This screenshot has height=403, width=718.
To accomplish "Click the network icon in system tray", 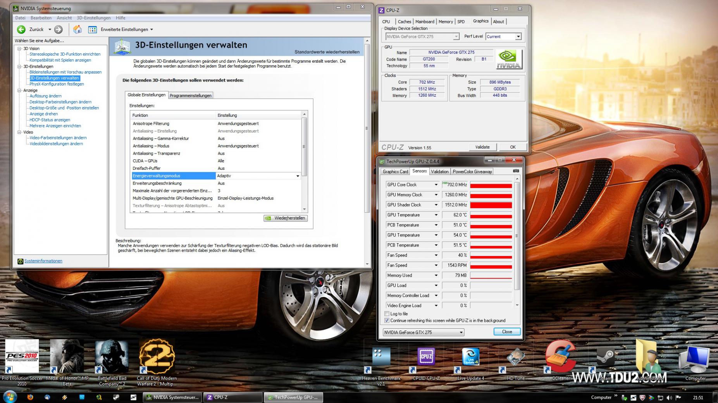I will click(x=660, y=398).
